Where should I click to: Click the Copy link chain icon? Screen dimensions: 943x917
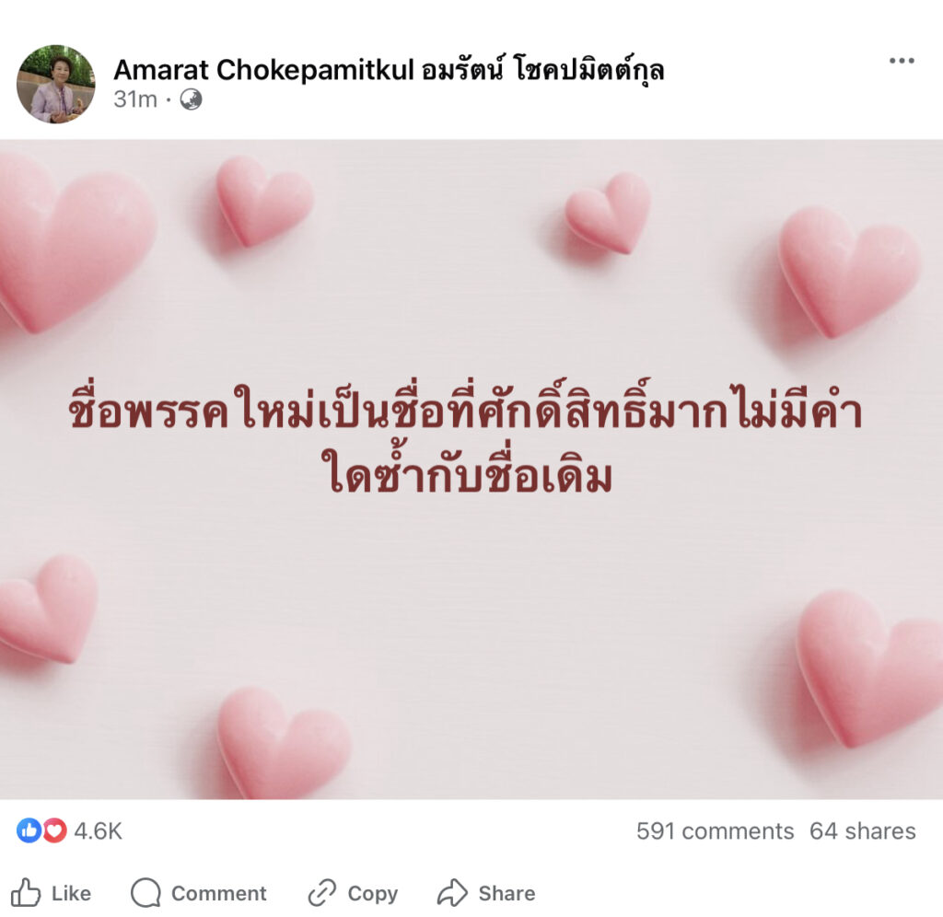pyautogui.click(x=322, y=892)
